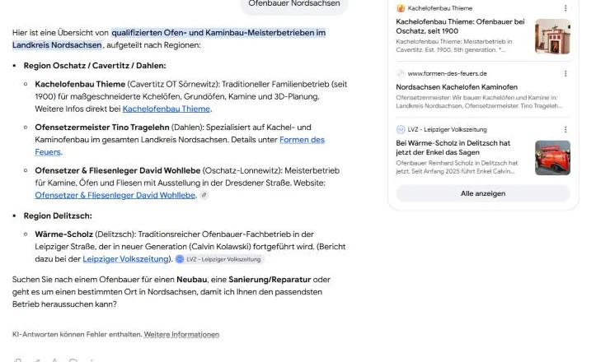Open three-dot menu for LVZ source card
Viewport: 610px width, 362px height.
click(565, 129)
